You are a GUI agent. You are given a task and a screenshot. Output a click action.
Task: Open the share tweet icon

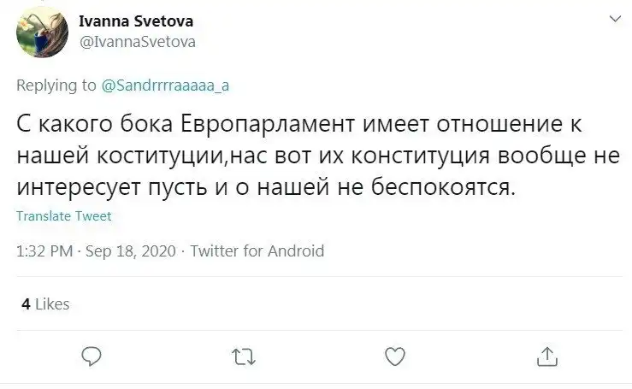546,355
